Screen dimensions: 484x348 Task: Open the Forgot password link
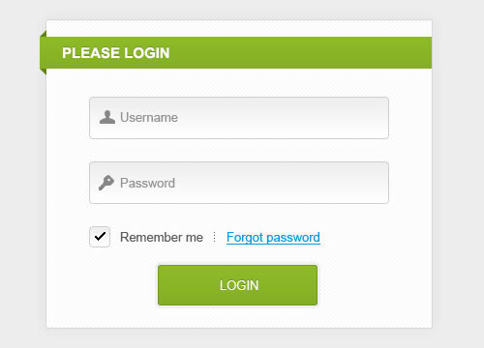(273, 238)
